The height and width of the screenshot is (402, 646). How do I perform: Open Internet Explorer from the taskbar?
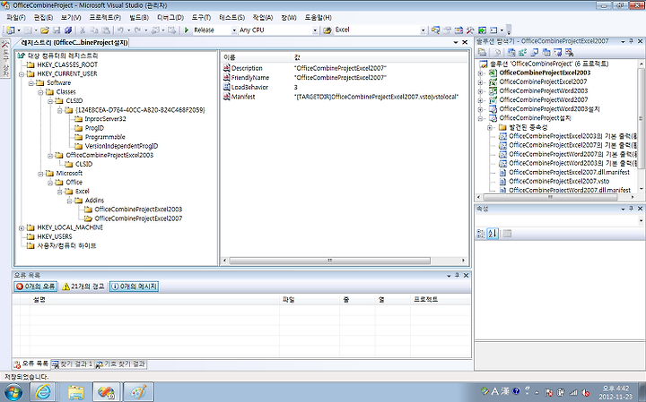point(43,392)
